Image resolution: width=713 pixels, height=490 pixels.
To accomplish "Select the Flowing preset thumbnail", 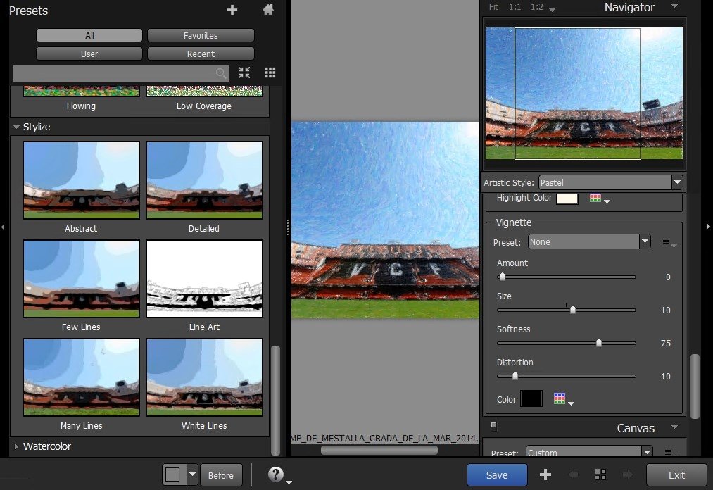I will (x=81, y=91).
